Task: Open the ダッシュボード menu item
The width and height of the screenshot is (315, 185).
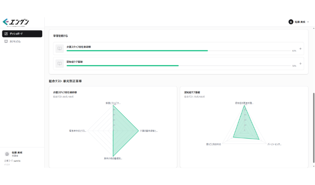Action: (22, 34)
